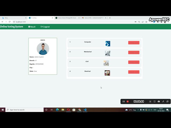The width and height of the screenshot is (171, 128).
Task: Click the red button in Computer row
Action: (x=134, y=43)
